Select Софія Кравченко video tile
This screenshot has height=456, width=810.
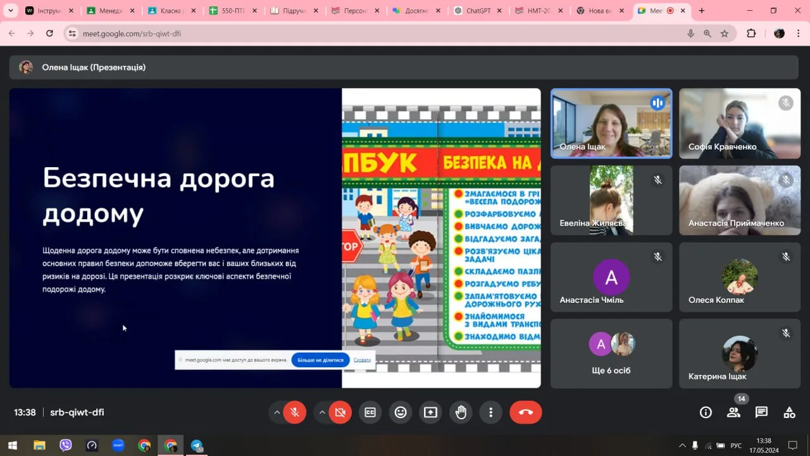click(x=740, y=123)
